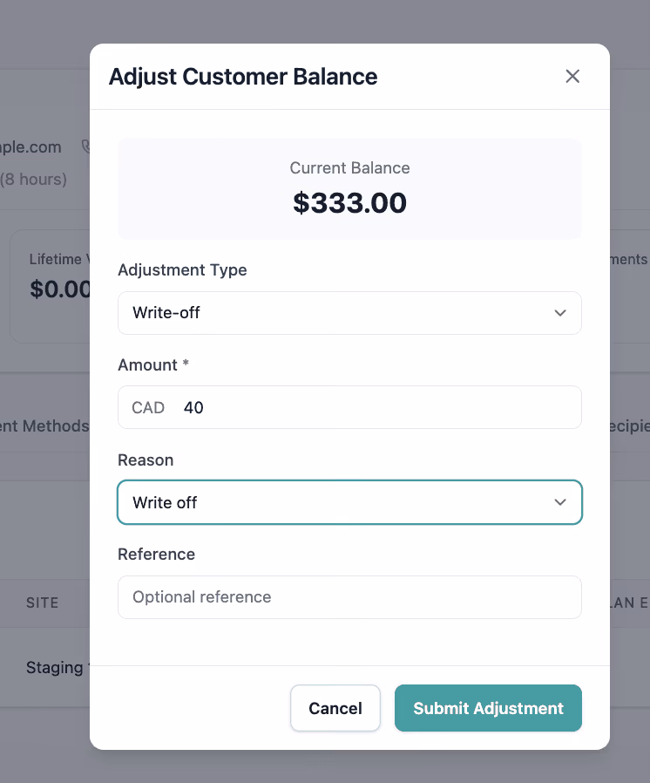The image size is (650, 783).
Task: Submit the adjustment
Action: click(x=488, y=708)
